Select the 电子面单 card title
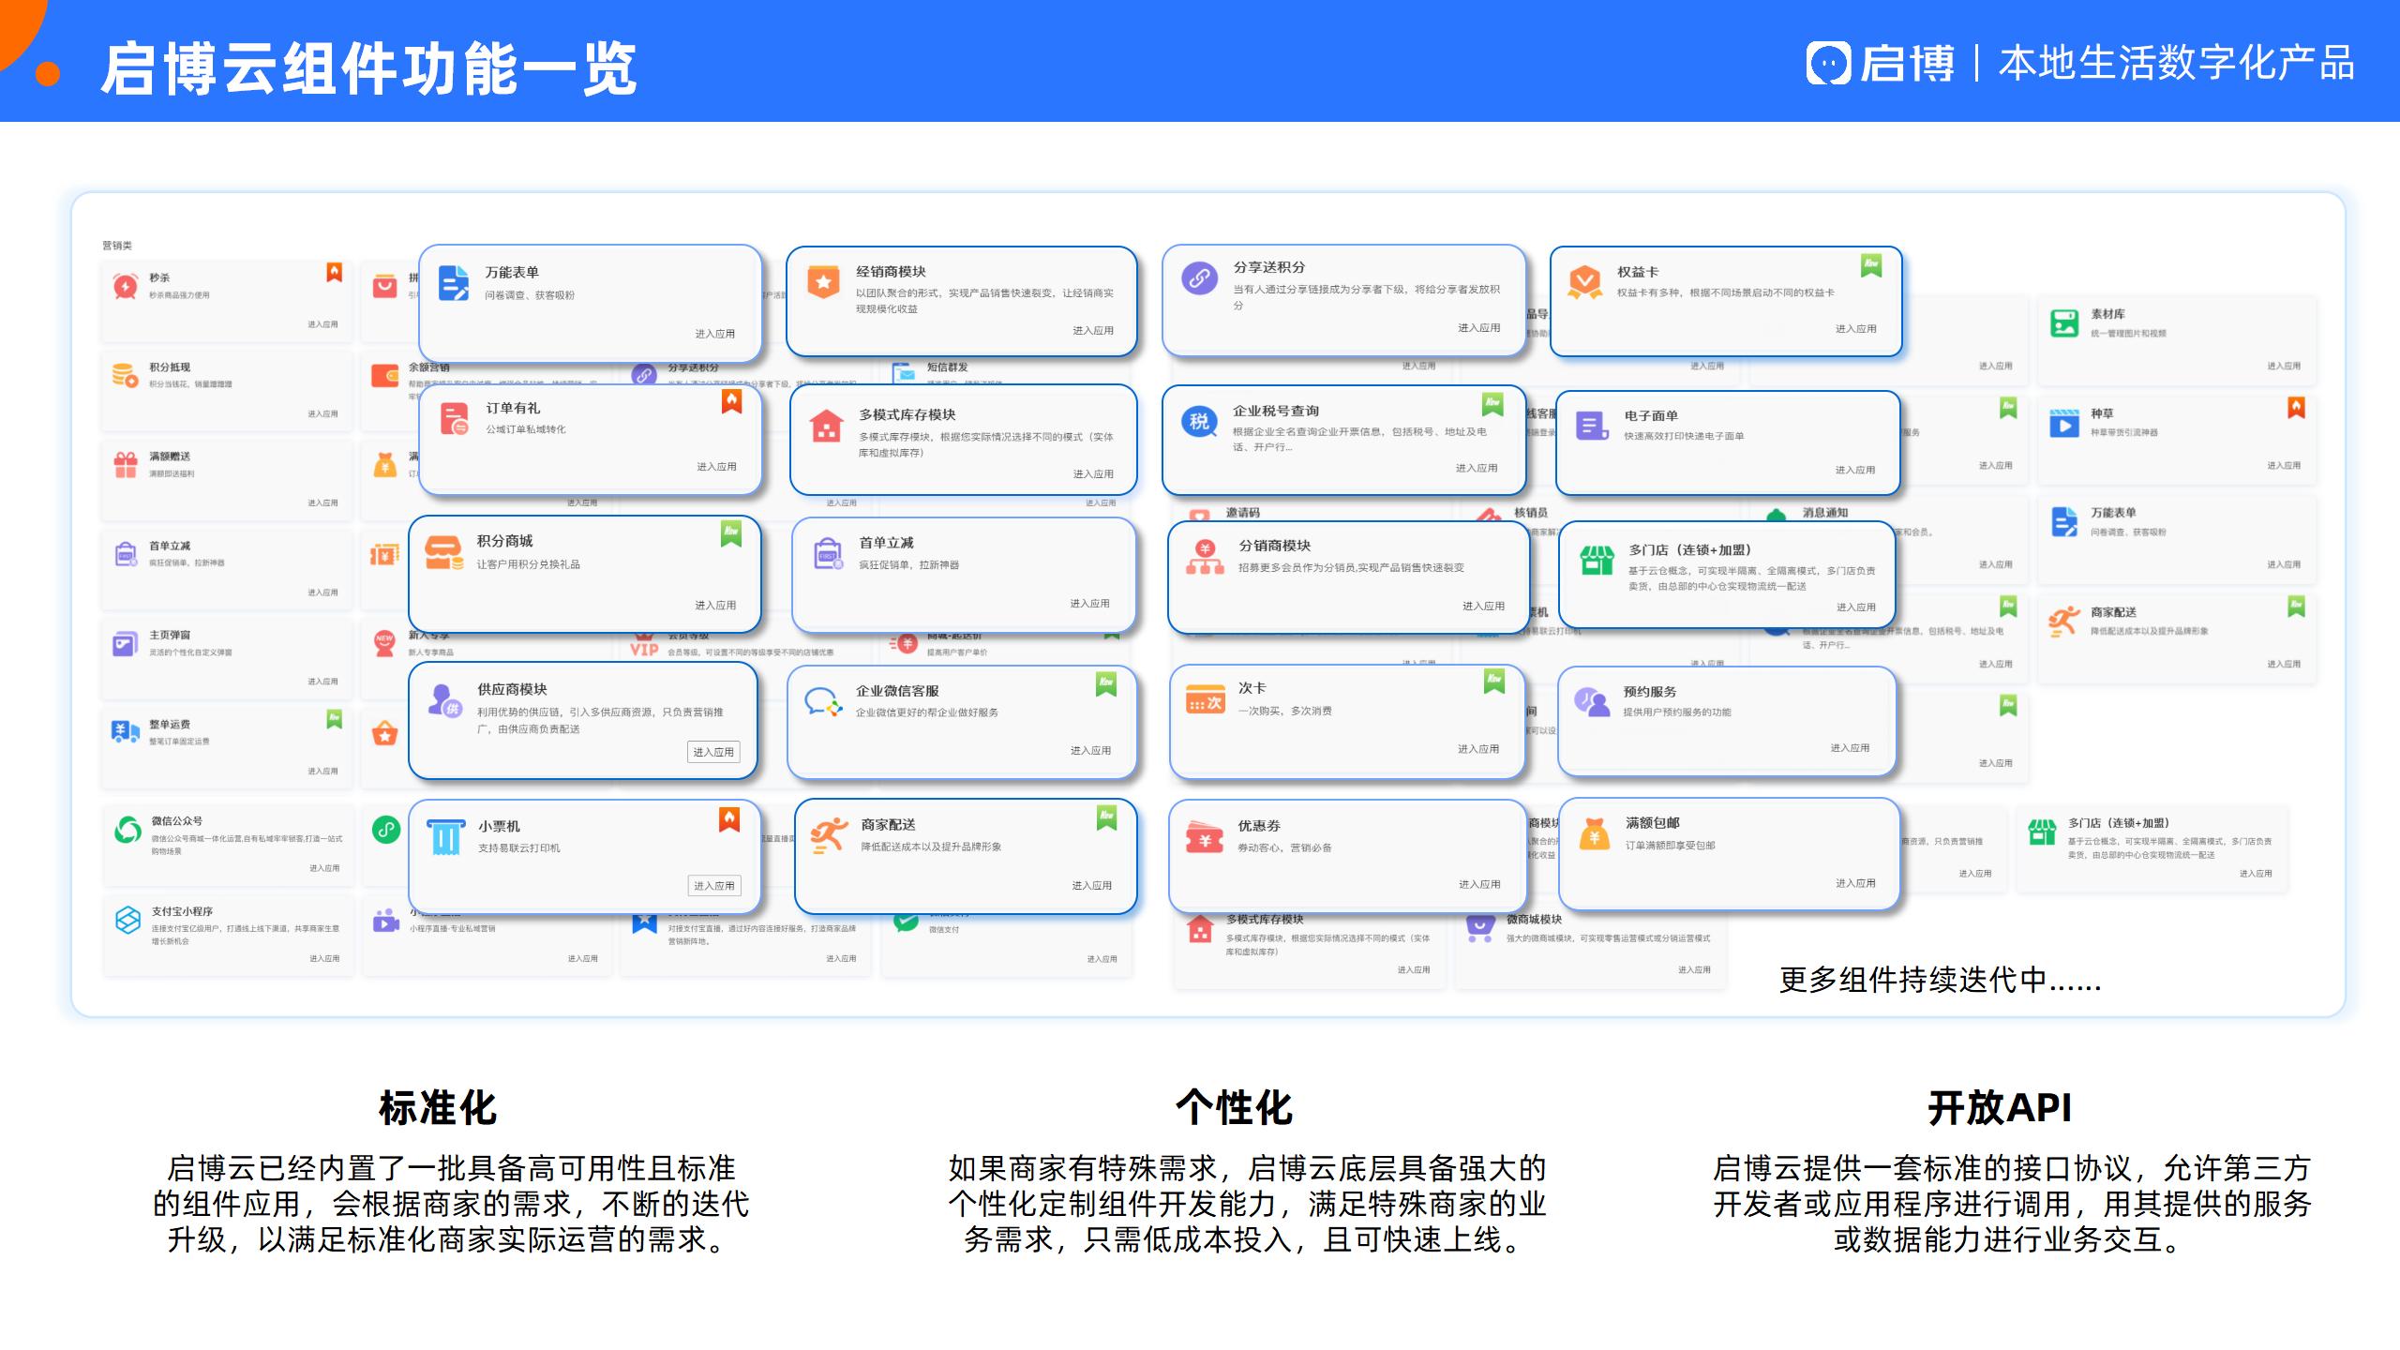The height and width of the screenshot is (1350, 2400). point(1651,415)
